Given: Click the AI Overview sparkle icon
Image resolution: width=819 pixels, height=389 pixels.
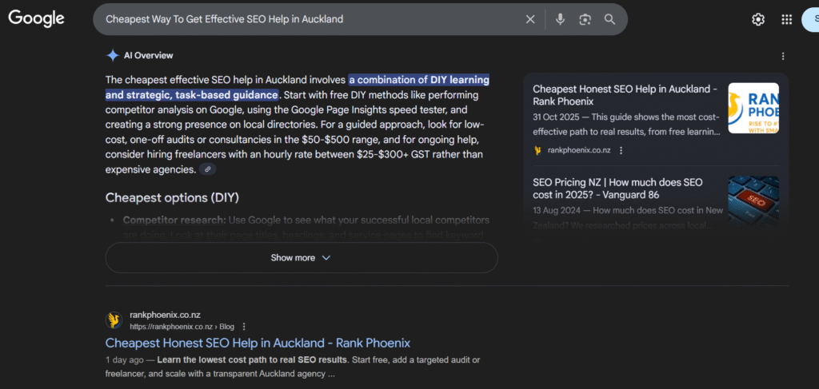Looking at the screenshot, I should (x=113, y=55).
